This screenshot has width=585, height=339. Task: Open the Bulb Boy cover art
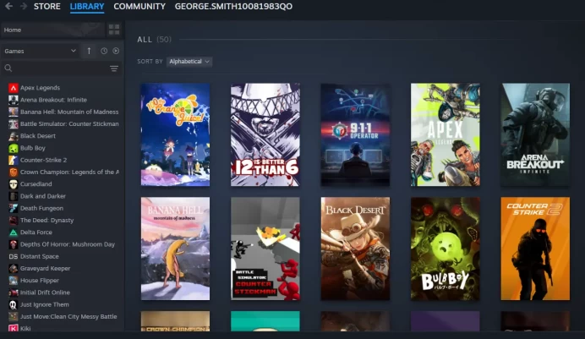[446, 249]
